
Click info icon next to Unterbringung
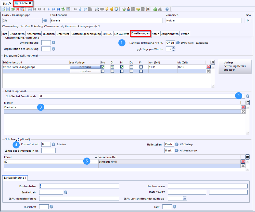pos(53,43)
